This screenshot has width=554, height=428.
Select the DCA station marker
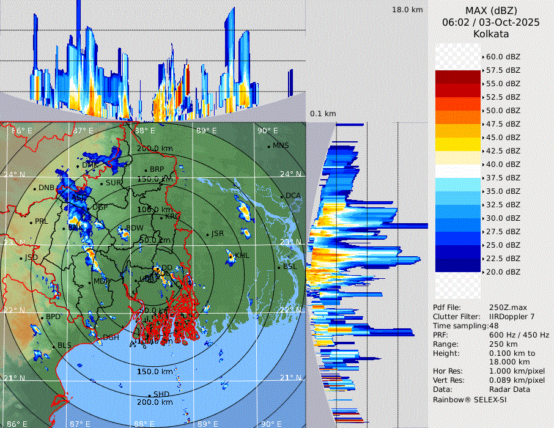point(282,196)
